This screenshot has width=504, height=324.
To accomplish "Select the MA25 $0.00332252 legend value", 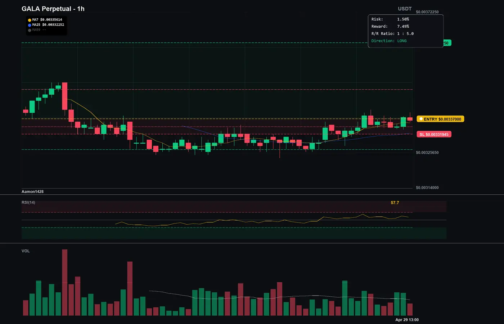I will tap(48, 25).
